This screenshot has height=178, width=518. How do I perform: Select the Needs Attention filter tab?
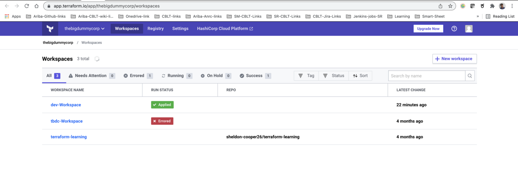[92, 76]
